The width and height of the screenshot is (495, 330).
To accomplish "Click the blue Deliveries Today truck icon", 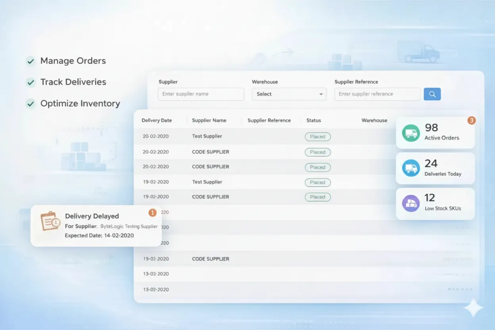I will (411, 168).
